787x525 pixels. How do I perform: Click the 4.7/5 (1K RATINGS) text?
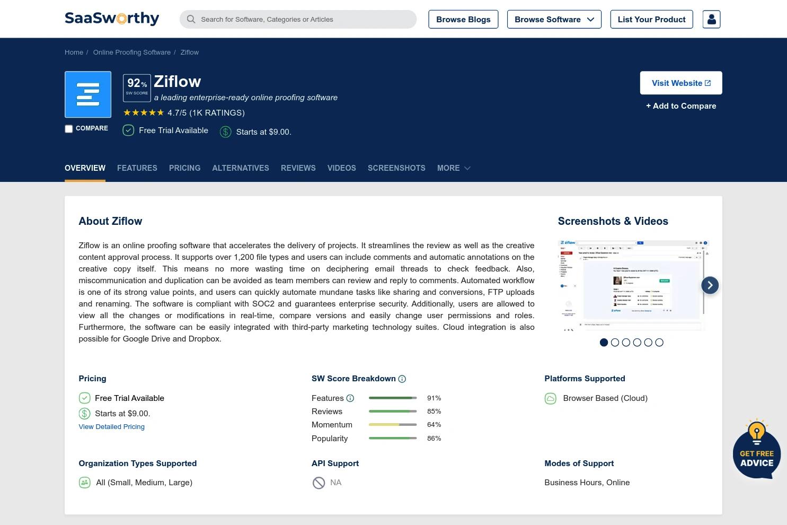(206, 113)
